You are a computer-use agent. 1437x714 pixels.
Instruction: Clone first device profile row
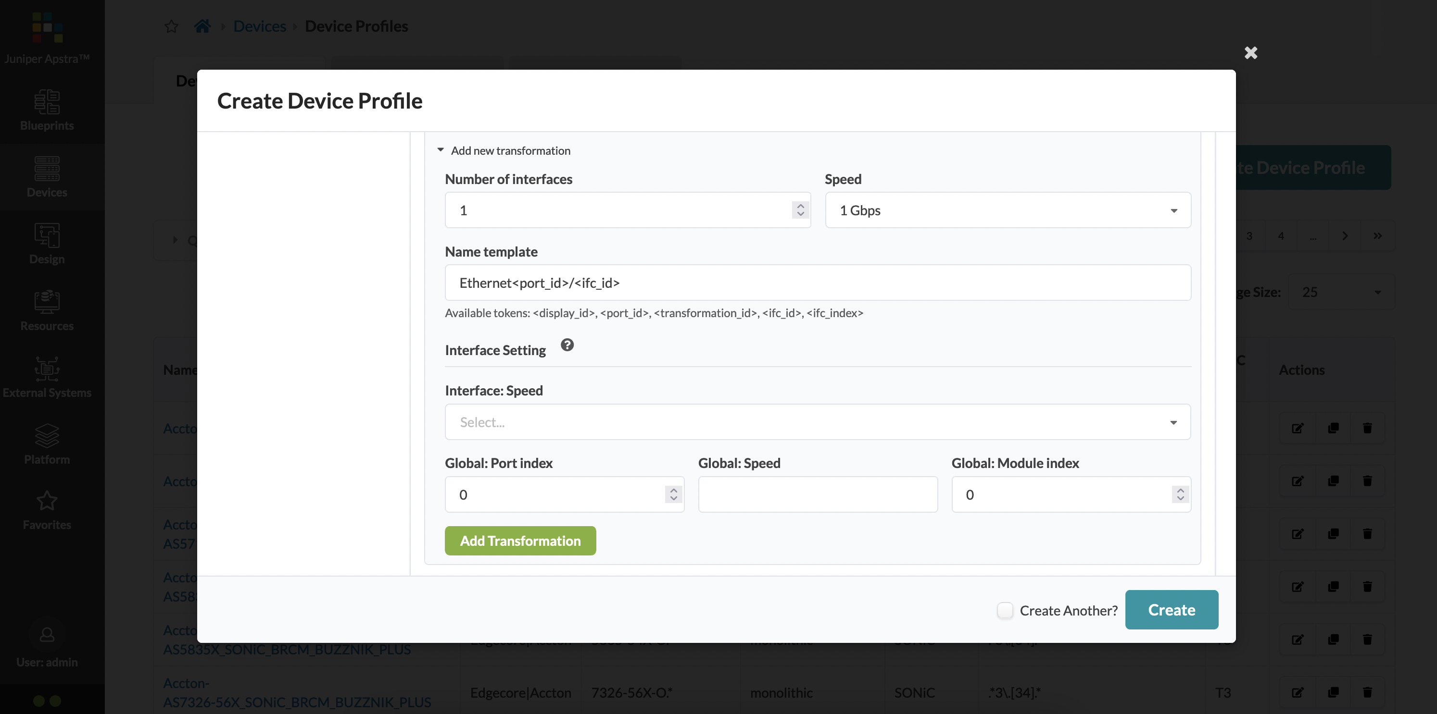click(1333, 428)
